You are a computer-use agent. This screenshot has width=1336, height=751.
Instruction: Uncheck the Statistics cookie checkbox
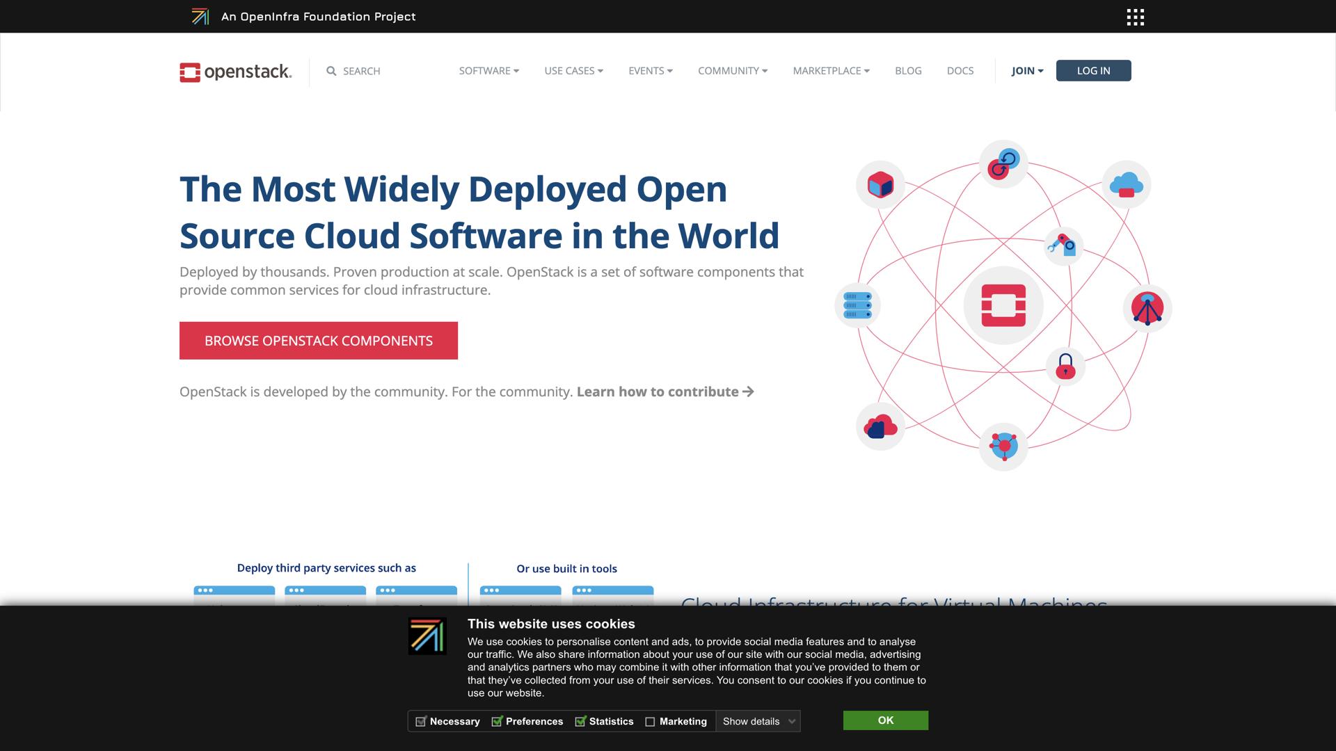click(x=580, y=722)
